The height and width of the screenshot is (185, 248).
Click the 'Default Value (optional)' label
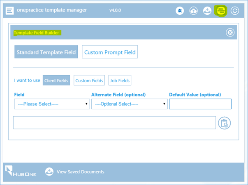point(195,95)
